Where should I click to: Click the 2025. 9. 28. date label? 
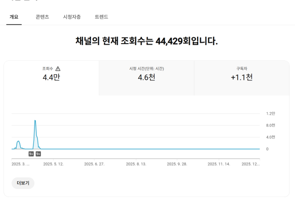click(x=177, y=165)
